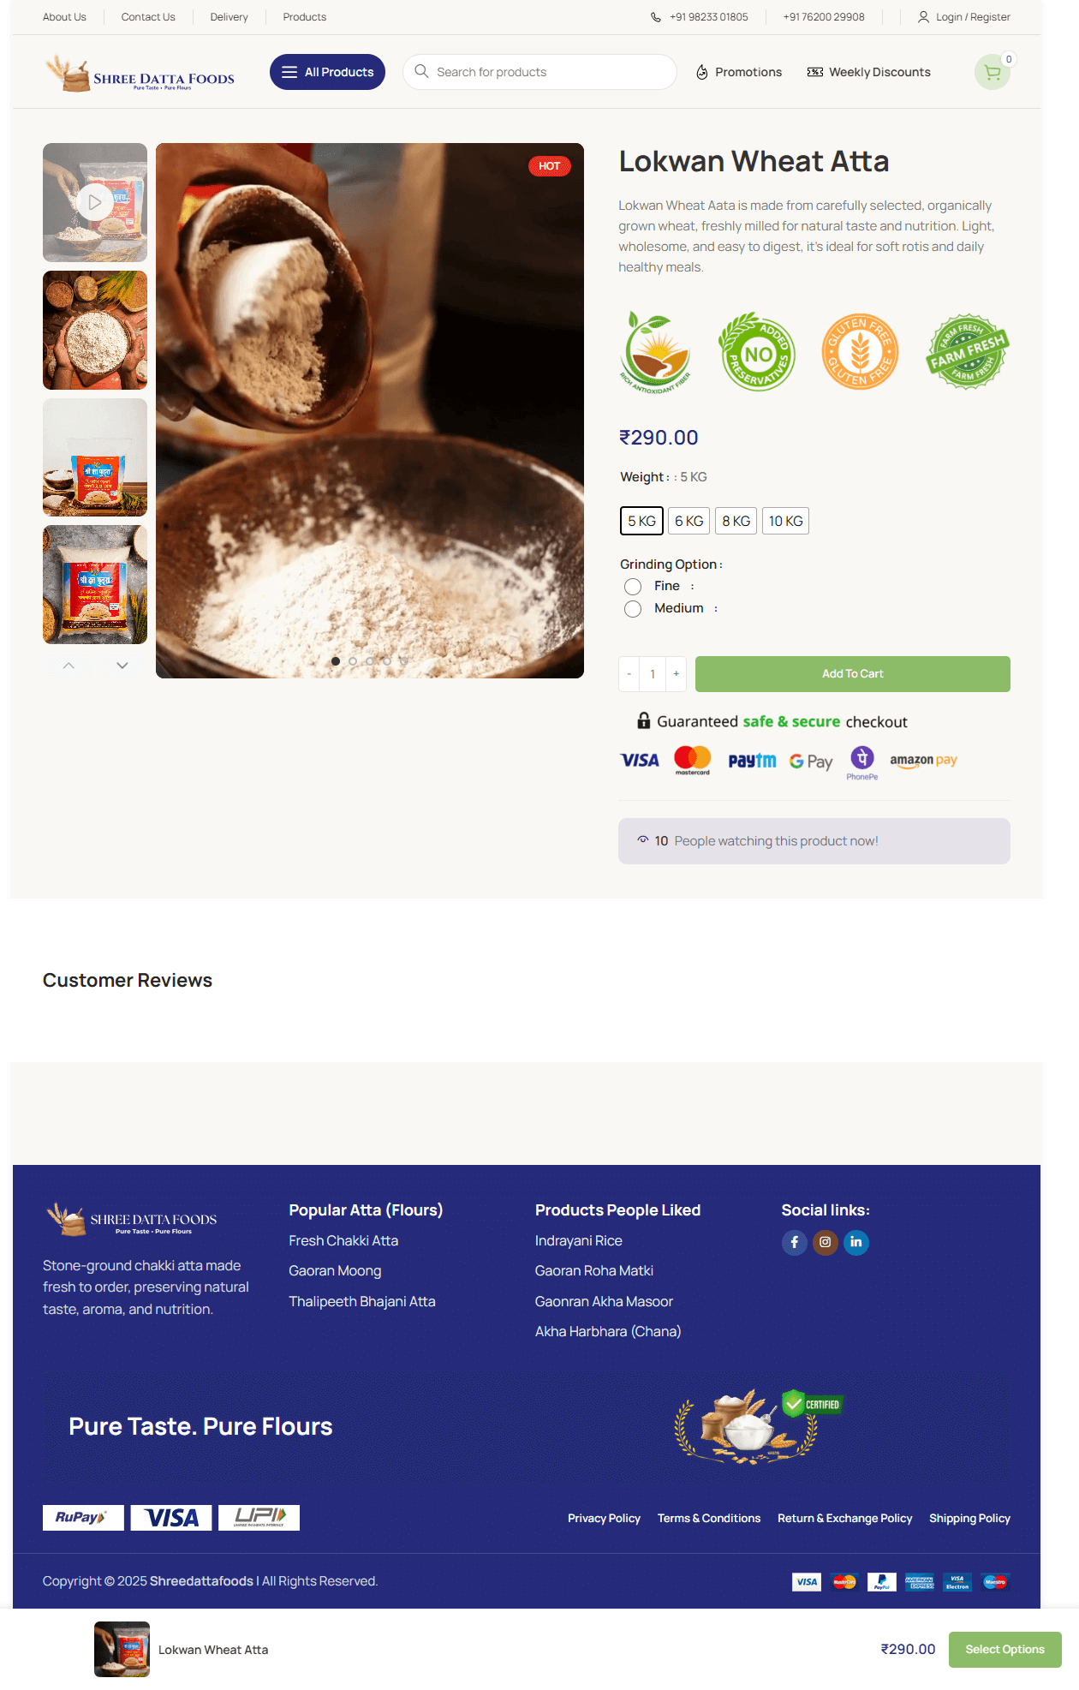The height and width of the screenshot is (1690, 1079).
Task: Click the Facebook social icon
Action: pos(794,1242)
